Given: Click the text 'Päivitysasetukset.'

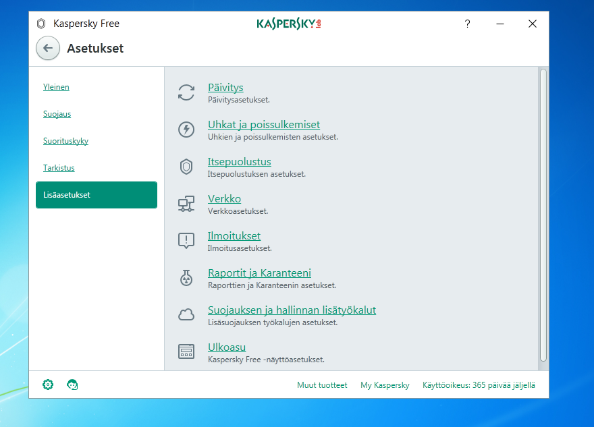Looking at the screenshot, I should [x=239, y=100].
